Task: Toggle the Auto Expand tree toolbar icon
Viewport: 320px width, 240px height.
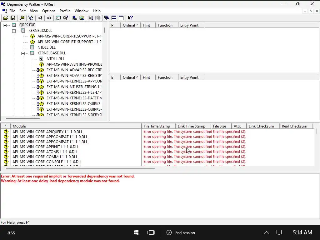Action: [31, 18]
